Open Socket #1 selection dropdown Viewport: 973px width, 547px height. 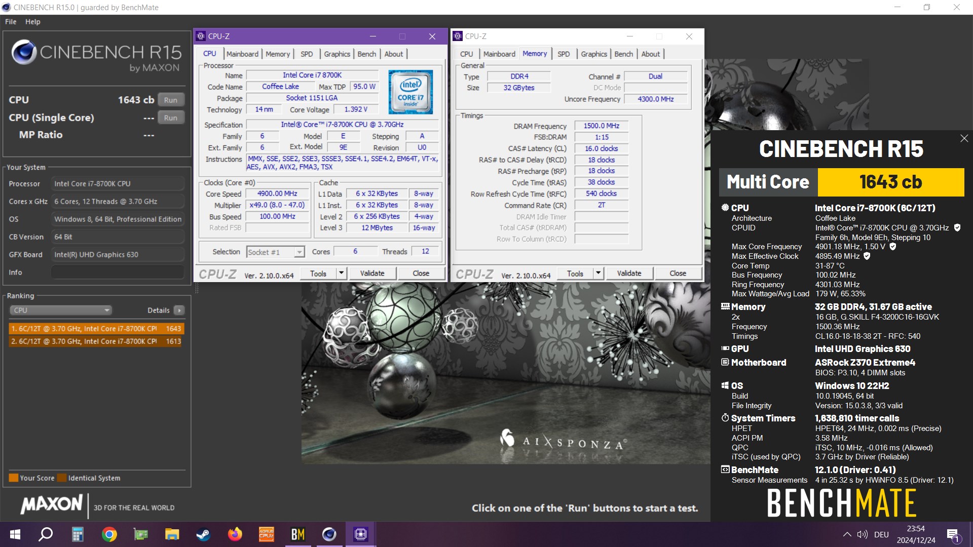pos(276,252)
